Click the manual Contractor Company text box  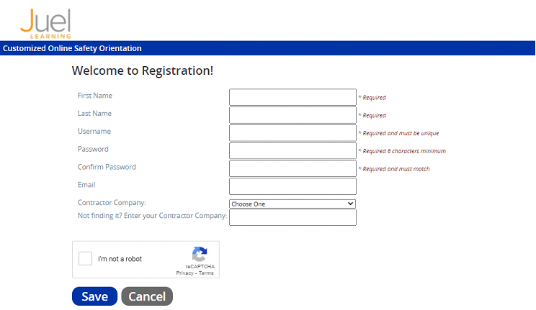(292, 217)
